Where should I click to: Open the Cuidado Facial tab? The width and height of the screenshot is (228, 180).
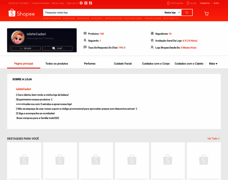pyautogui.click(x=123, y=64)
